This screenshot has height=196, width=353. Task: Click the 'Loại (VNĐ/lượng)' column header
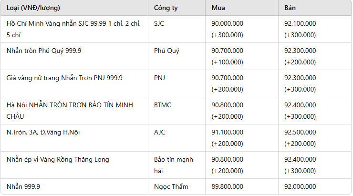pyautogui.click(x=33, y=8)
